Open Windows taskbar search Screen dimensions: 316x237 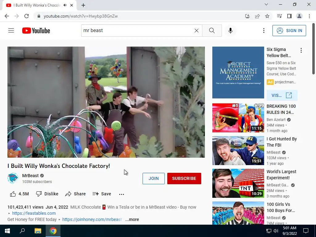point(22,231)
